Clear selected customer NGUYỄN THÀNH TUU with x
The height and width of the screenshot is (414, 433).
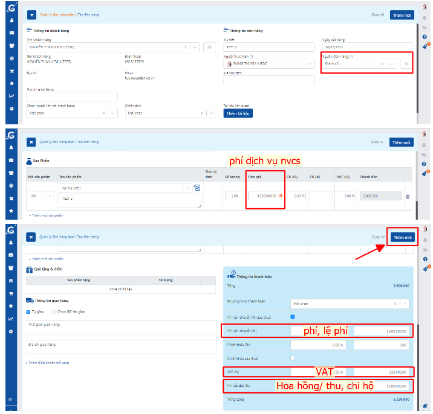(x=185, y=47)
